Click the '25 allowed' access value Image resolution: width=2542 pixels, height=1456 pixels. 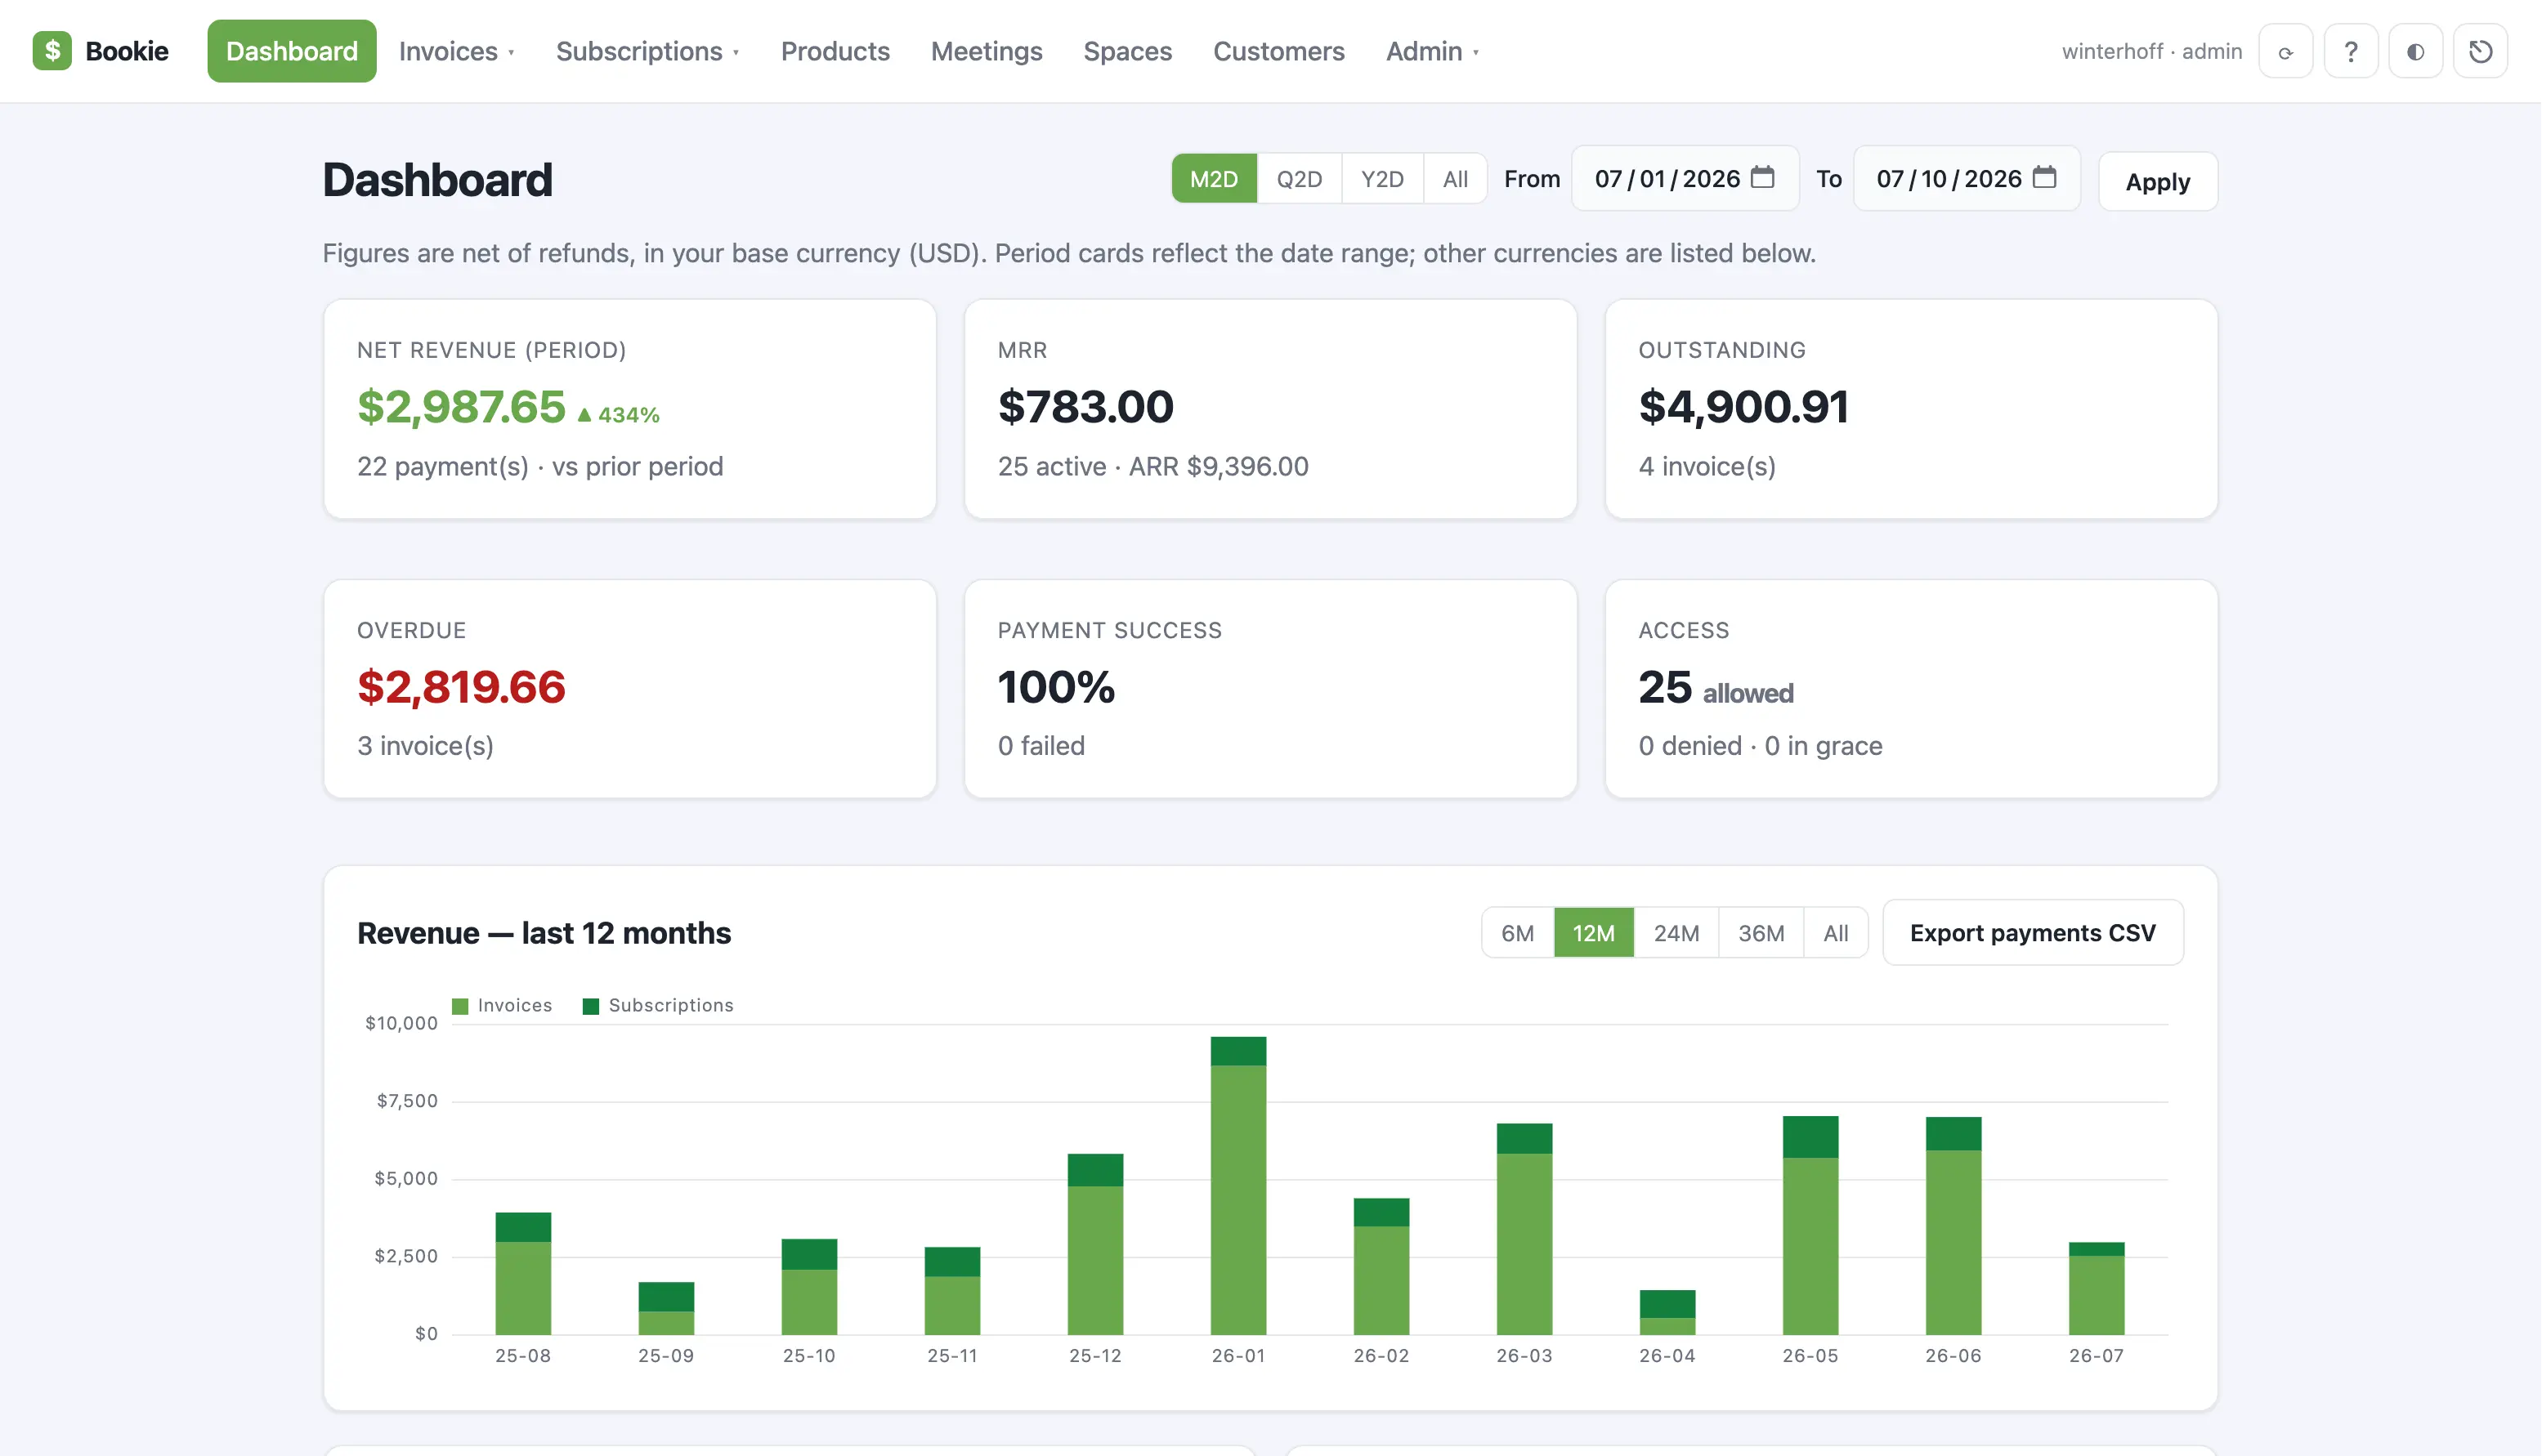(1716, 688)
